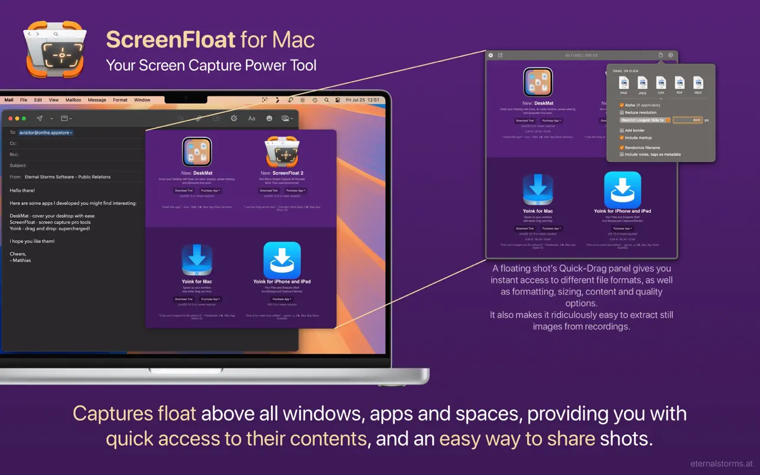Open the Time Machine menu bar icon
The height and width of the screenshot is (475, 760).
point(314,100)
